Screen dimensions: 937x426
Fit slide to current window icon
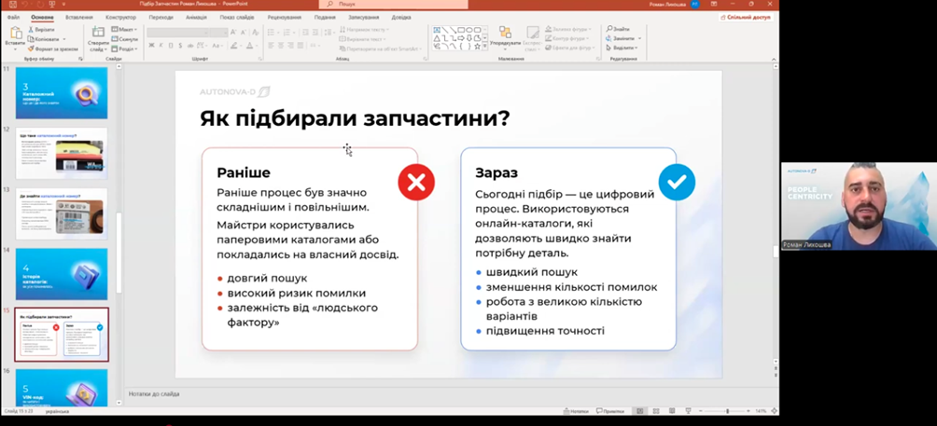point(773,411)
